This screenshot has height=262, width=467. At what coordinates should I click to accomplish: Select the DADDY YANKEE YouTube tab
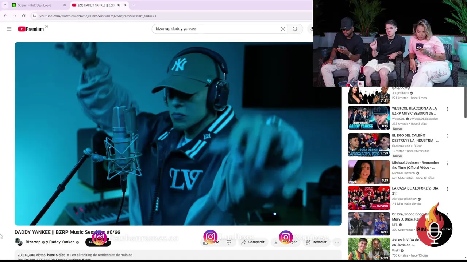99,5
